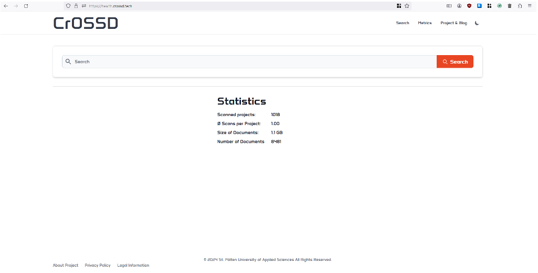Select the value 1.00

(275, 123)
